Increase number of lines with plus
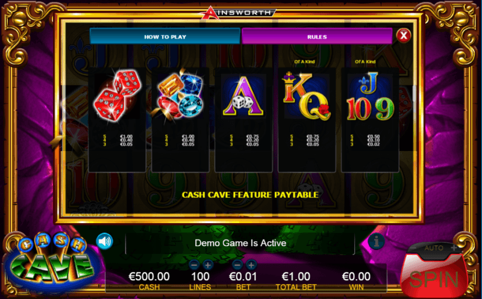 click(x=208, y=265)
